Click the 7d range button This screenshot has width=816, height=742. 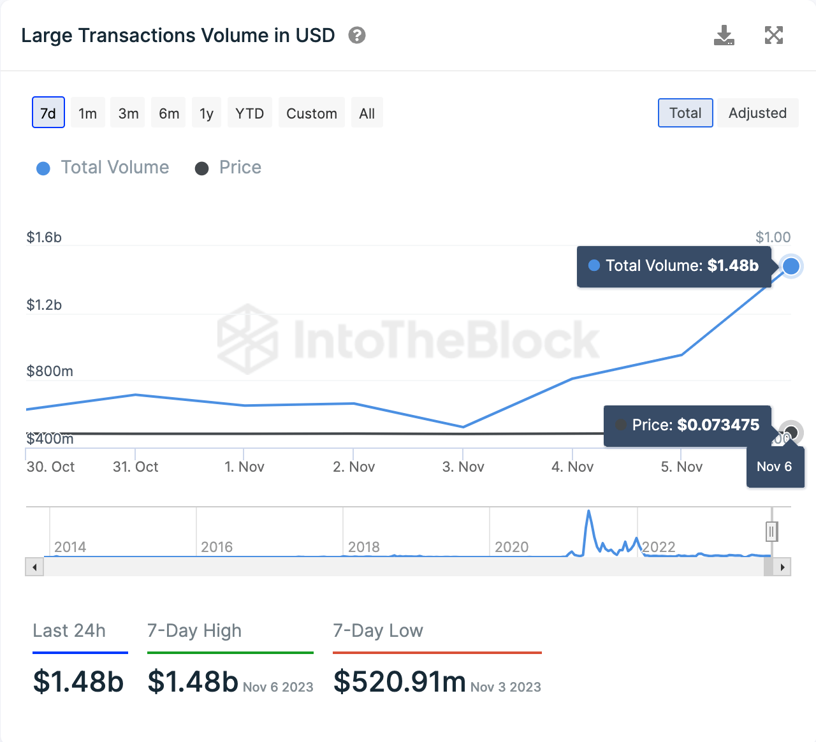48,112
